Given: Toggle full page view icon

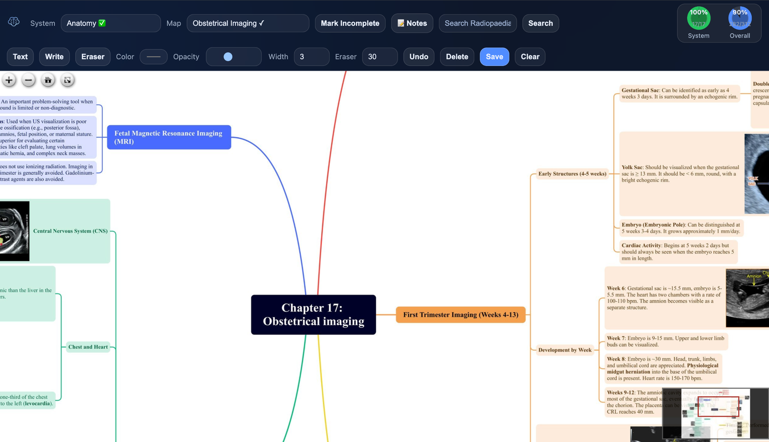Looking at the screenshot, I should [67, 80].
